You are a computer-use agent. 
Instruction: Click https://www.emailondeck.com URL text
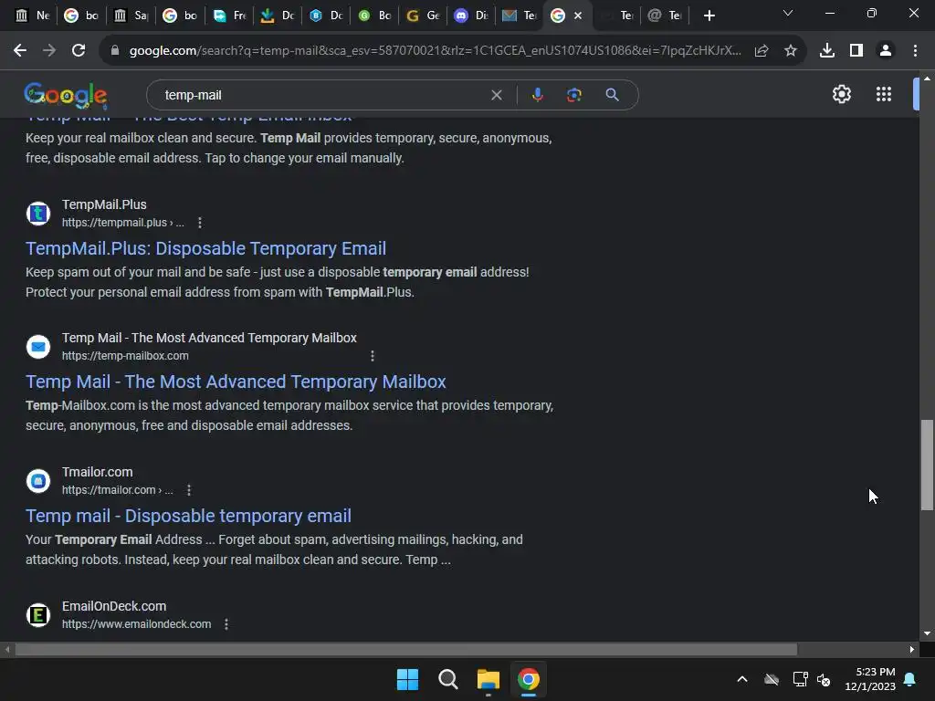tap(137, 624)
